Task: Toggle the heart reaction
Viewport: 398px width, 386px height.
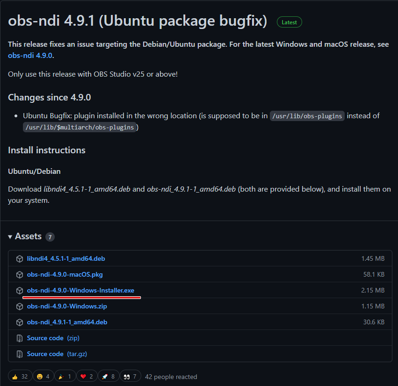Action: [x=82, y=376]
